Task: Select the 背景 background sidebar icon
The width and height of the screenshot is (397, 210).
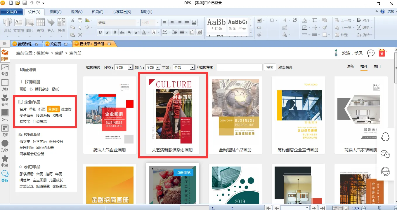Action: point(5,70)
